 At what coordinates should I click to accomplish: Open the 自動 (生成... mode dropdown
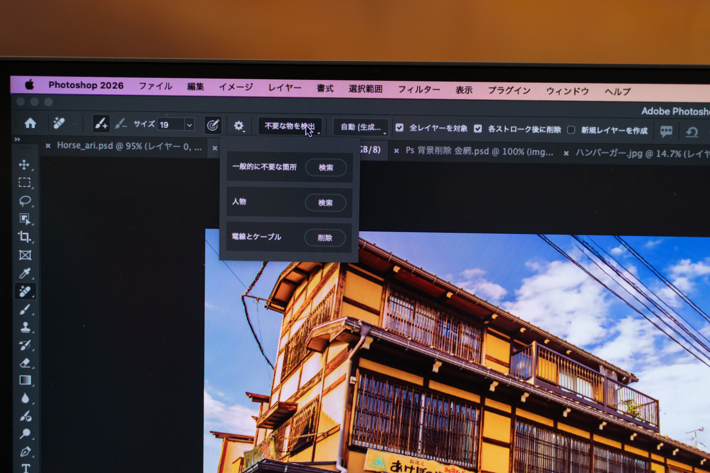point(361,127)
